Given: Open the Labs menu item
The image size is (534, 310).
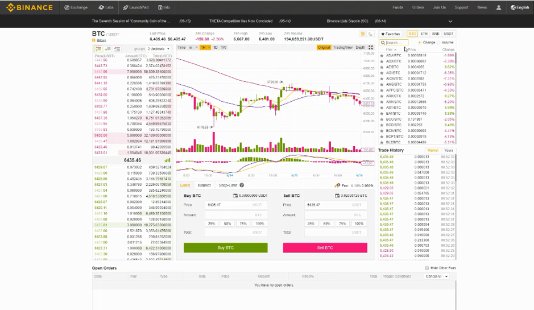Looking at the screenshot, I should [x=106, y=7].
